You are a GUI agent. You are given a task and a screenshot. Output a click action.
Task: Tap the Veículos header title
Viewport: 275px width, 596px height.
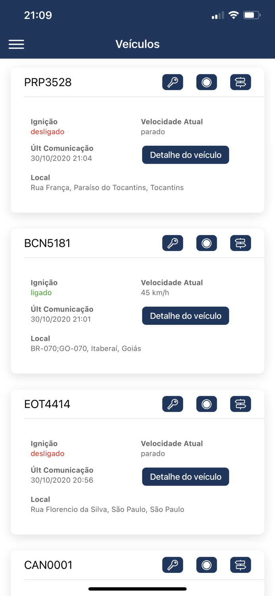coord(137,44)
